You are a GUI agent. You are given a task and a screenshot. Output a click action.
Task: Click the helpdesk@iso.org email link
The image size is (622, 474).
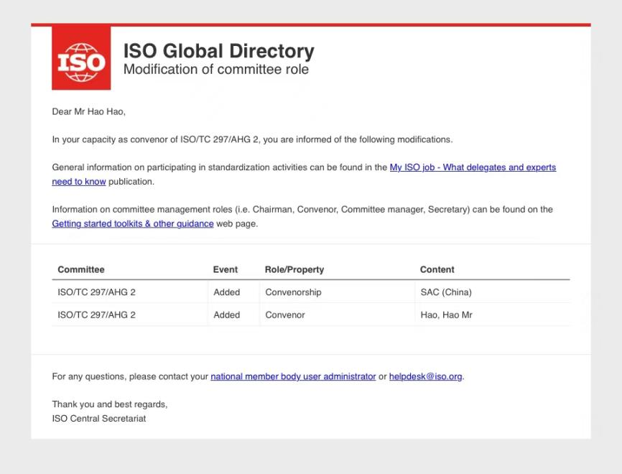click(425, 376)
